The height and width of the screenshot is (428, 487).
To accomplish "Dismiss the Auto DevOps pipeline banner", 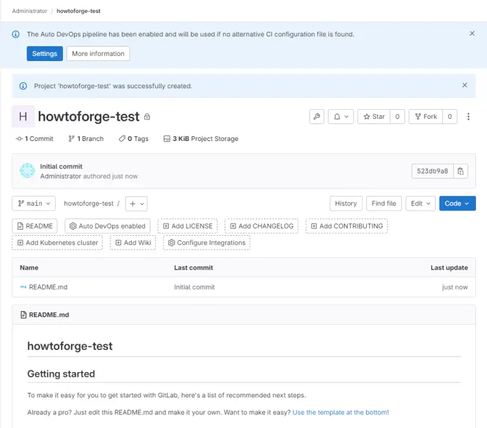I will pos(472,33).
